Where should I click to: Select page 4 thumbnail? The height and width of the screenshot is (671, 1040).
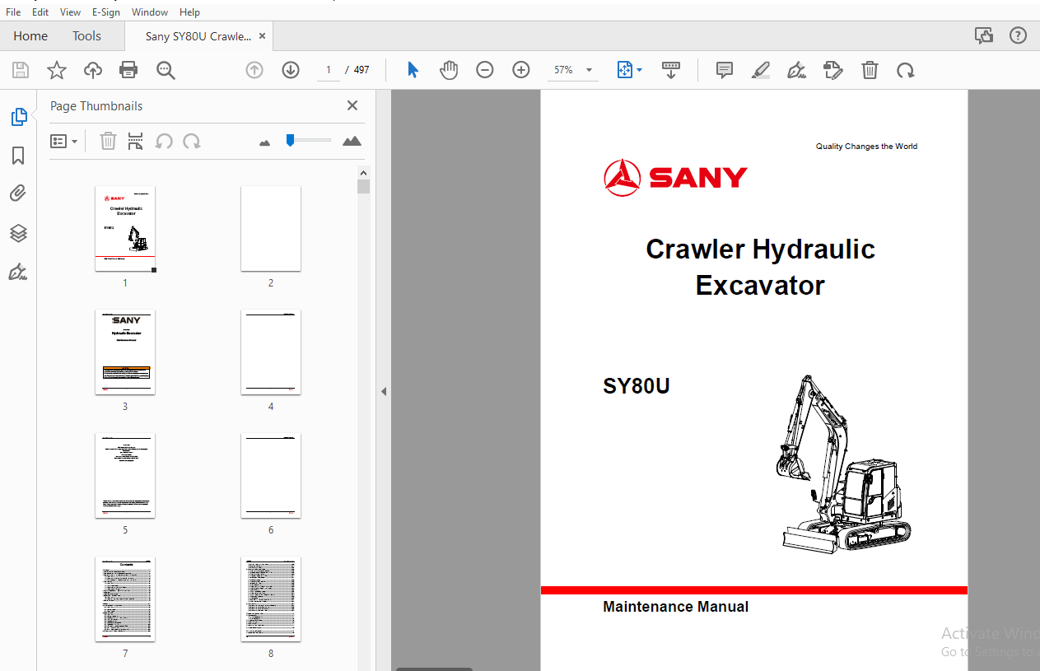coord(271,352)
